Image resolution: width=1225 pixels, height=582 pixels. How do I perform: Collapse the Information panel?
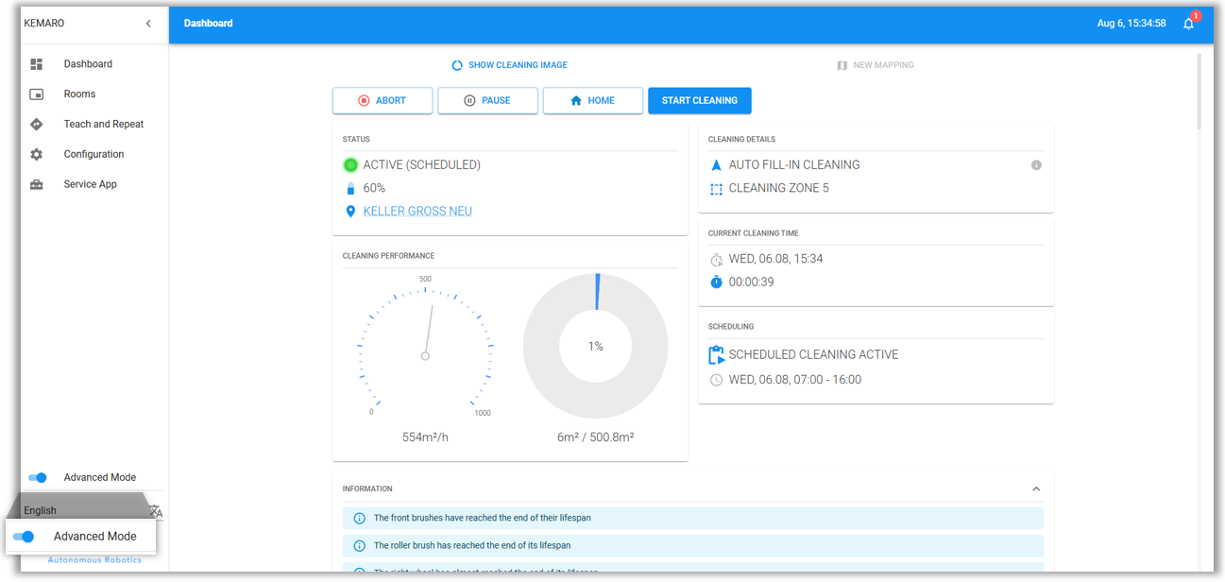click(1036, 489)
